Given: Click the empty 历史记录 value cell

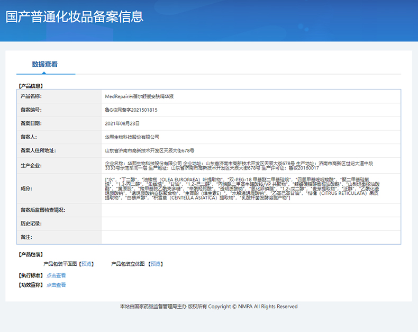Looking at the screenshot, I should [x=251, y=223].
